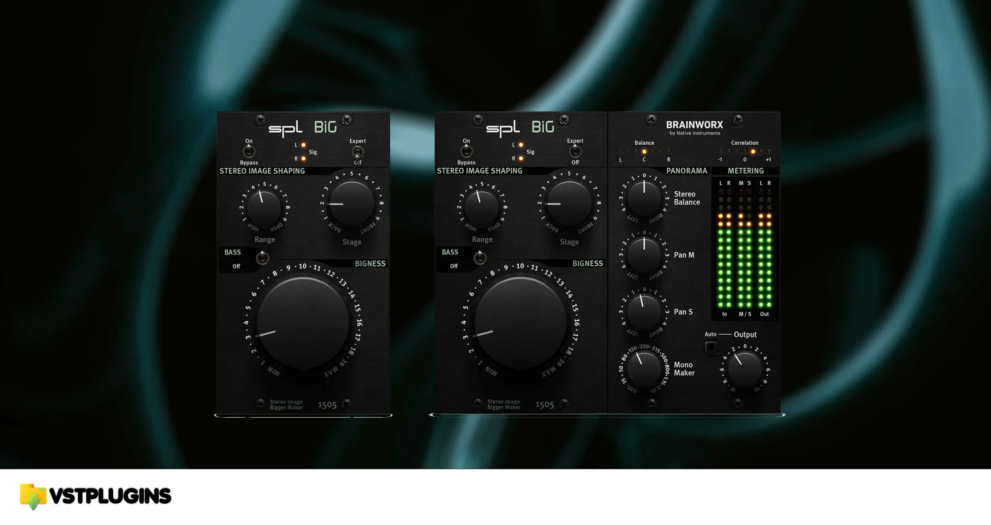The width and height of the screenshot is (991, 525).
Task: Click BiG title on right plugin
Action: pos(543,127)
